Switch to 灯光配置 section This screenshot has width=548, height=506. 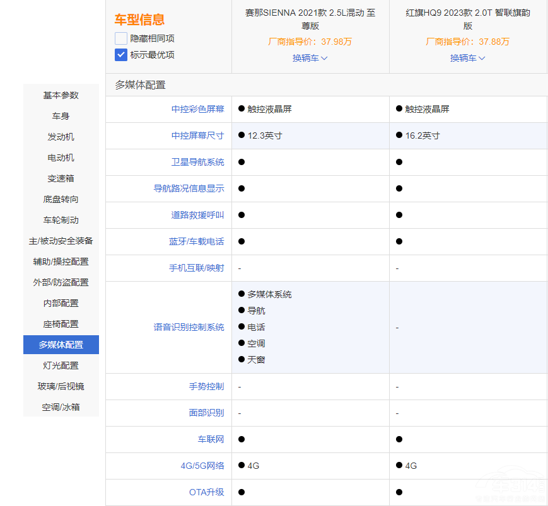(x=61, y=365)
